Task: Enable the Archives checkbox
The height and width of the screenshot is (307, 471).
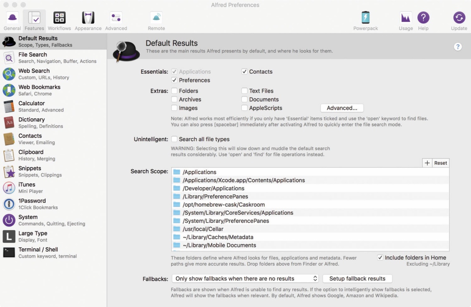Action: pyautogui.click(x=174, y=100)
